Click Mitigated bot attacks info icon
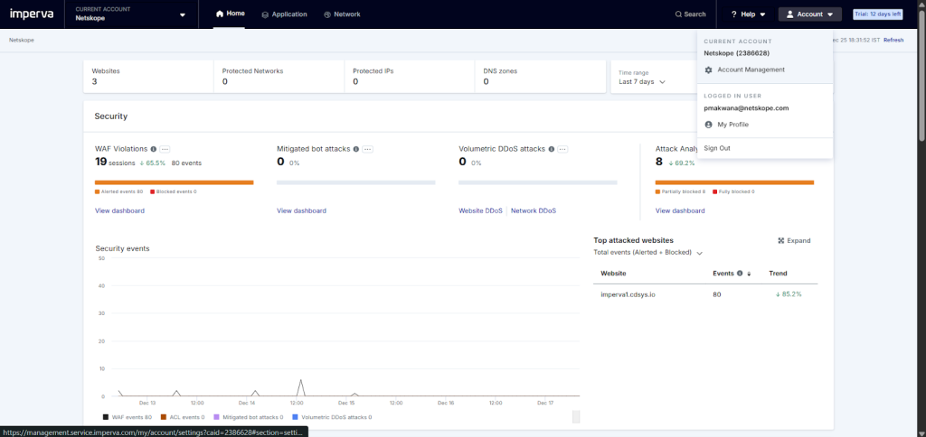The height and width of the screenshot is (437, 926). [356, 149]
